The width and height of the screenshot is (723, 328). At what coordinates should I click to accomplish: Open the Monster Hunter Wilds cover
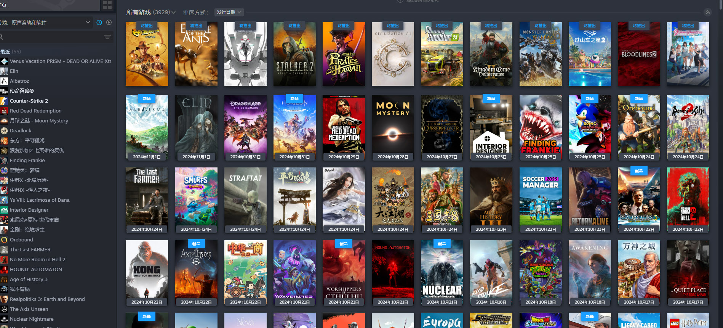click(541, 54)
